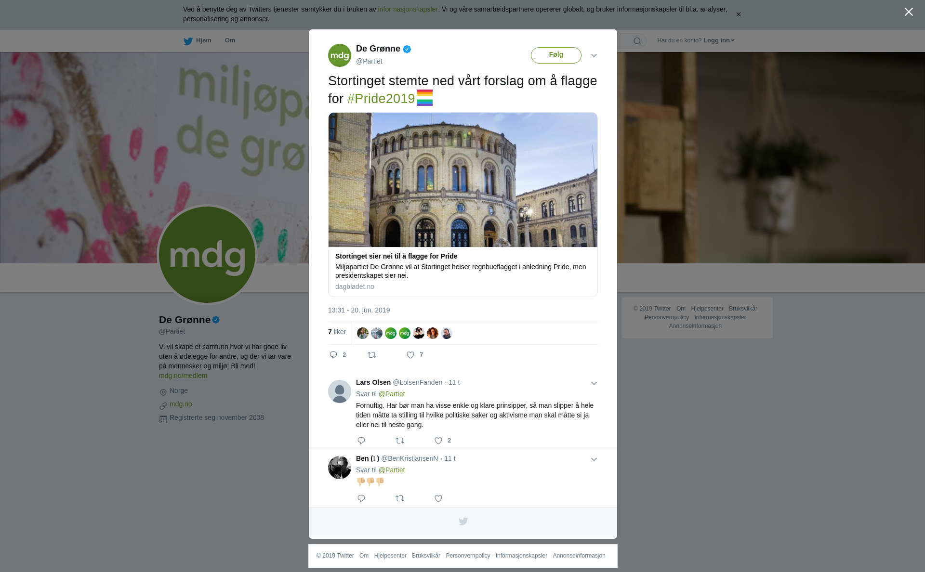Like Ben's thumbs-down reply
This screenshot has height=572, width=925.
coord(438,498)
